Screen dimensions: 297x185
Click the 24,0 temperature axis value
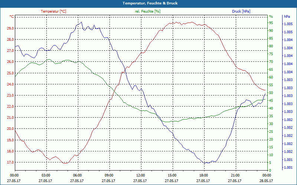(x=10, y=84)
